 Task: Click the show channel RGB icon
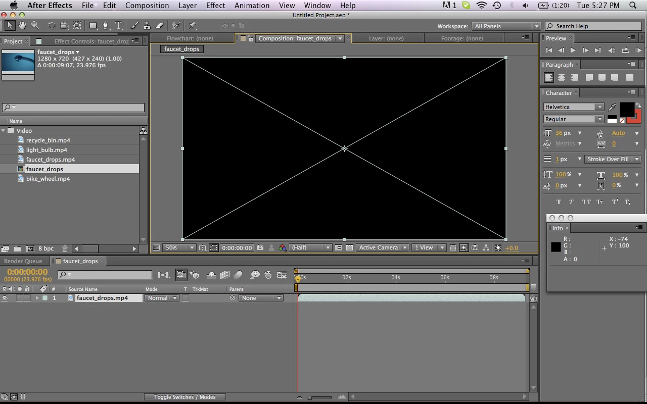point(282,248)
